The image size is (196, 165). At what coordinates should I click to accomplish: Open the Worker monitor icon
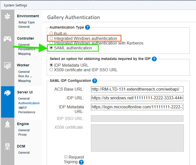tap(7, 66)
